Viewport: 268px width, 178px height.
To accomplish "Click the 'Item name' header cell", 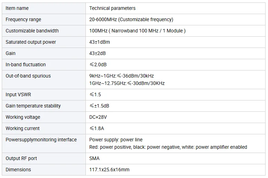I will [44, 8].
